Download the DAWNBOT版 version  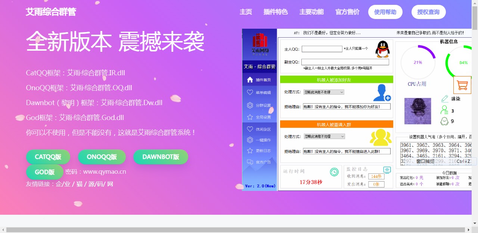(161, 157)
